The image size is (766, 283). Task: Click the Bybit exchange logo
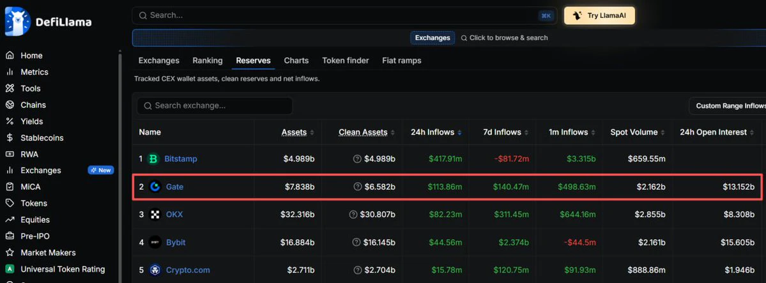click(x=155, y=242)
